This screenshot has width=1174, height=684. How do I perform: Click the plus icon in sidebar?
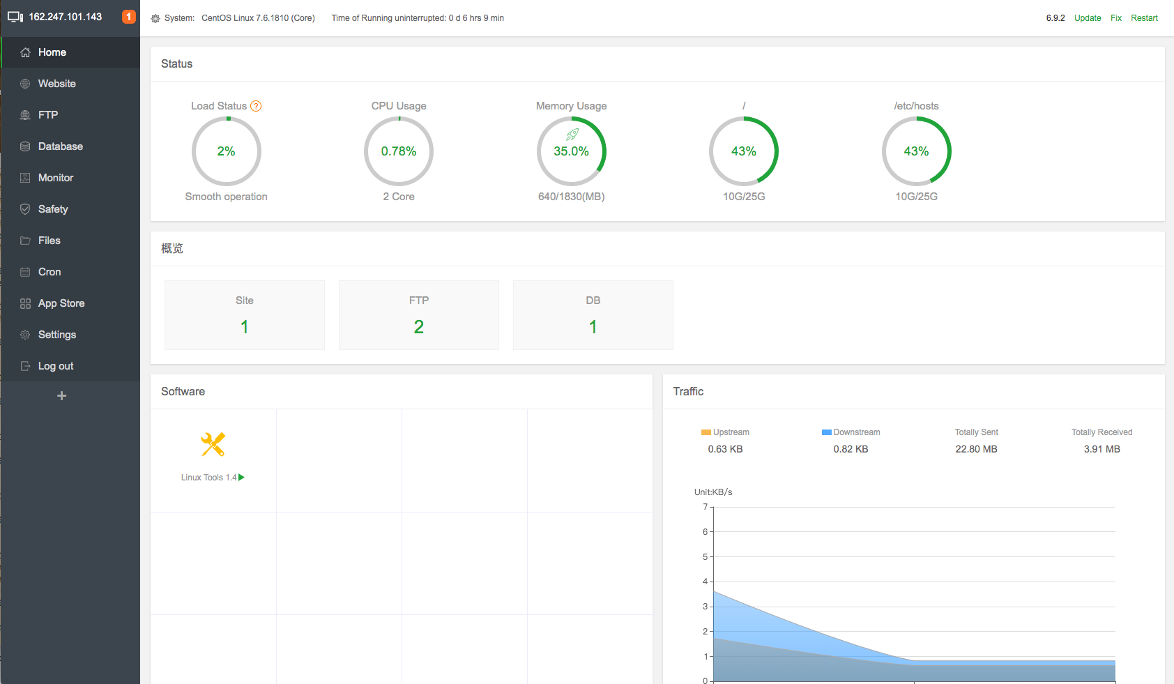[61, 396]
